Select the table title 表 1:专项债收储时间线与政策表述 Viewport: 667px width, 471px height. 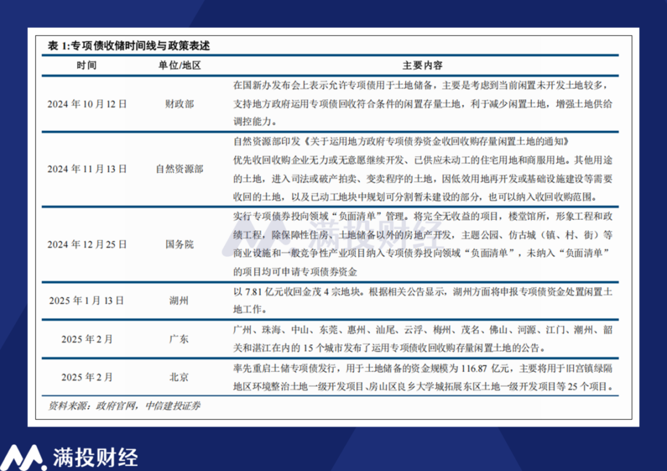[129, 45]
